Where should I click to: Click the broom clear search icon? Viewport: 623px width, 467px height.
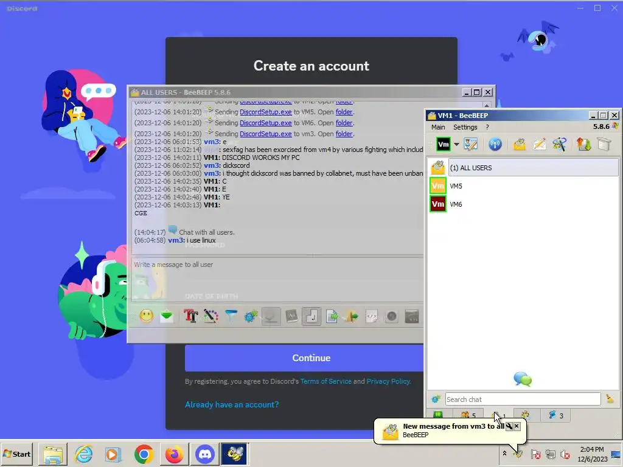610,399
